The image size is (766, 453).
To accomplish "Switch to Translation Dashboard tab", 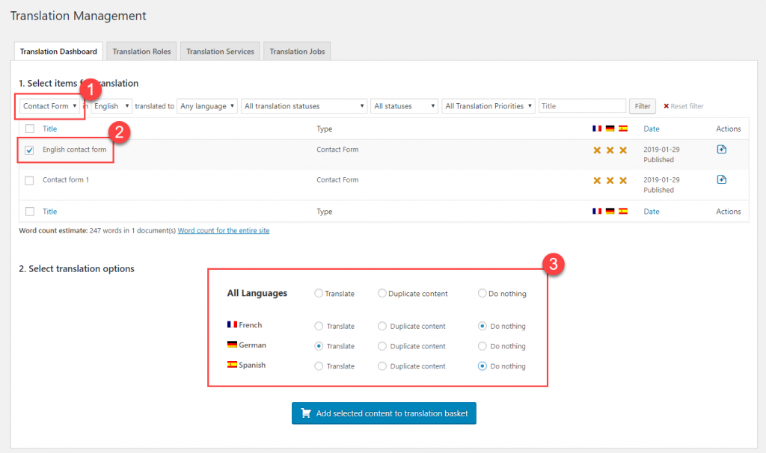I will [x=58, y=52].
